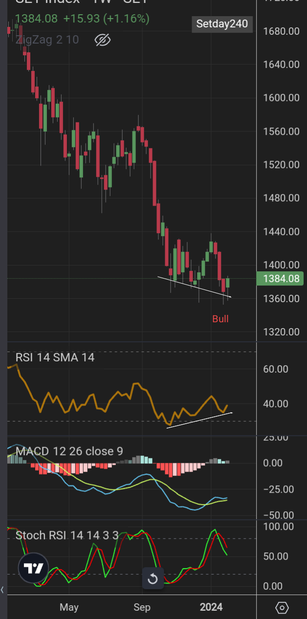Select the Stoch RSI 14 14 3 3 title
The width and height of the screenshot is (307, 619).
click(x=67, y=535)
